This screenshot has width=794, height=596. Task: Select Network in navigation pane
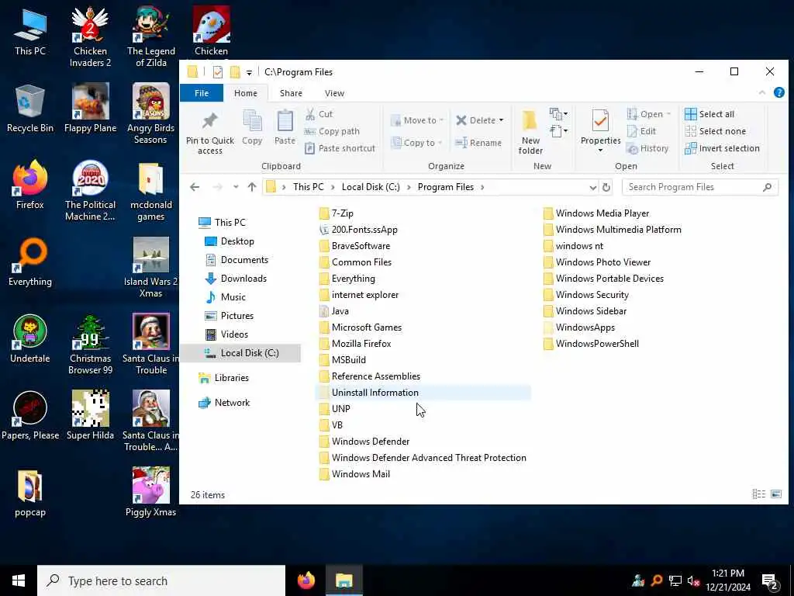point(232,403)
